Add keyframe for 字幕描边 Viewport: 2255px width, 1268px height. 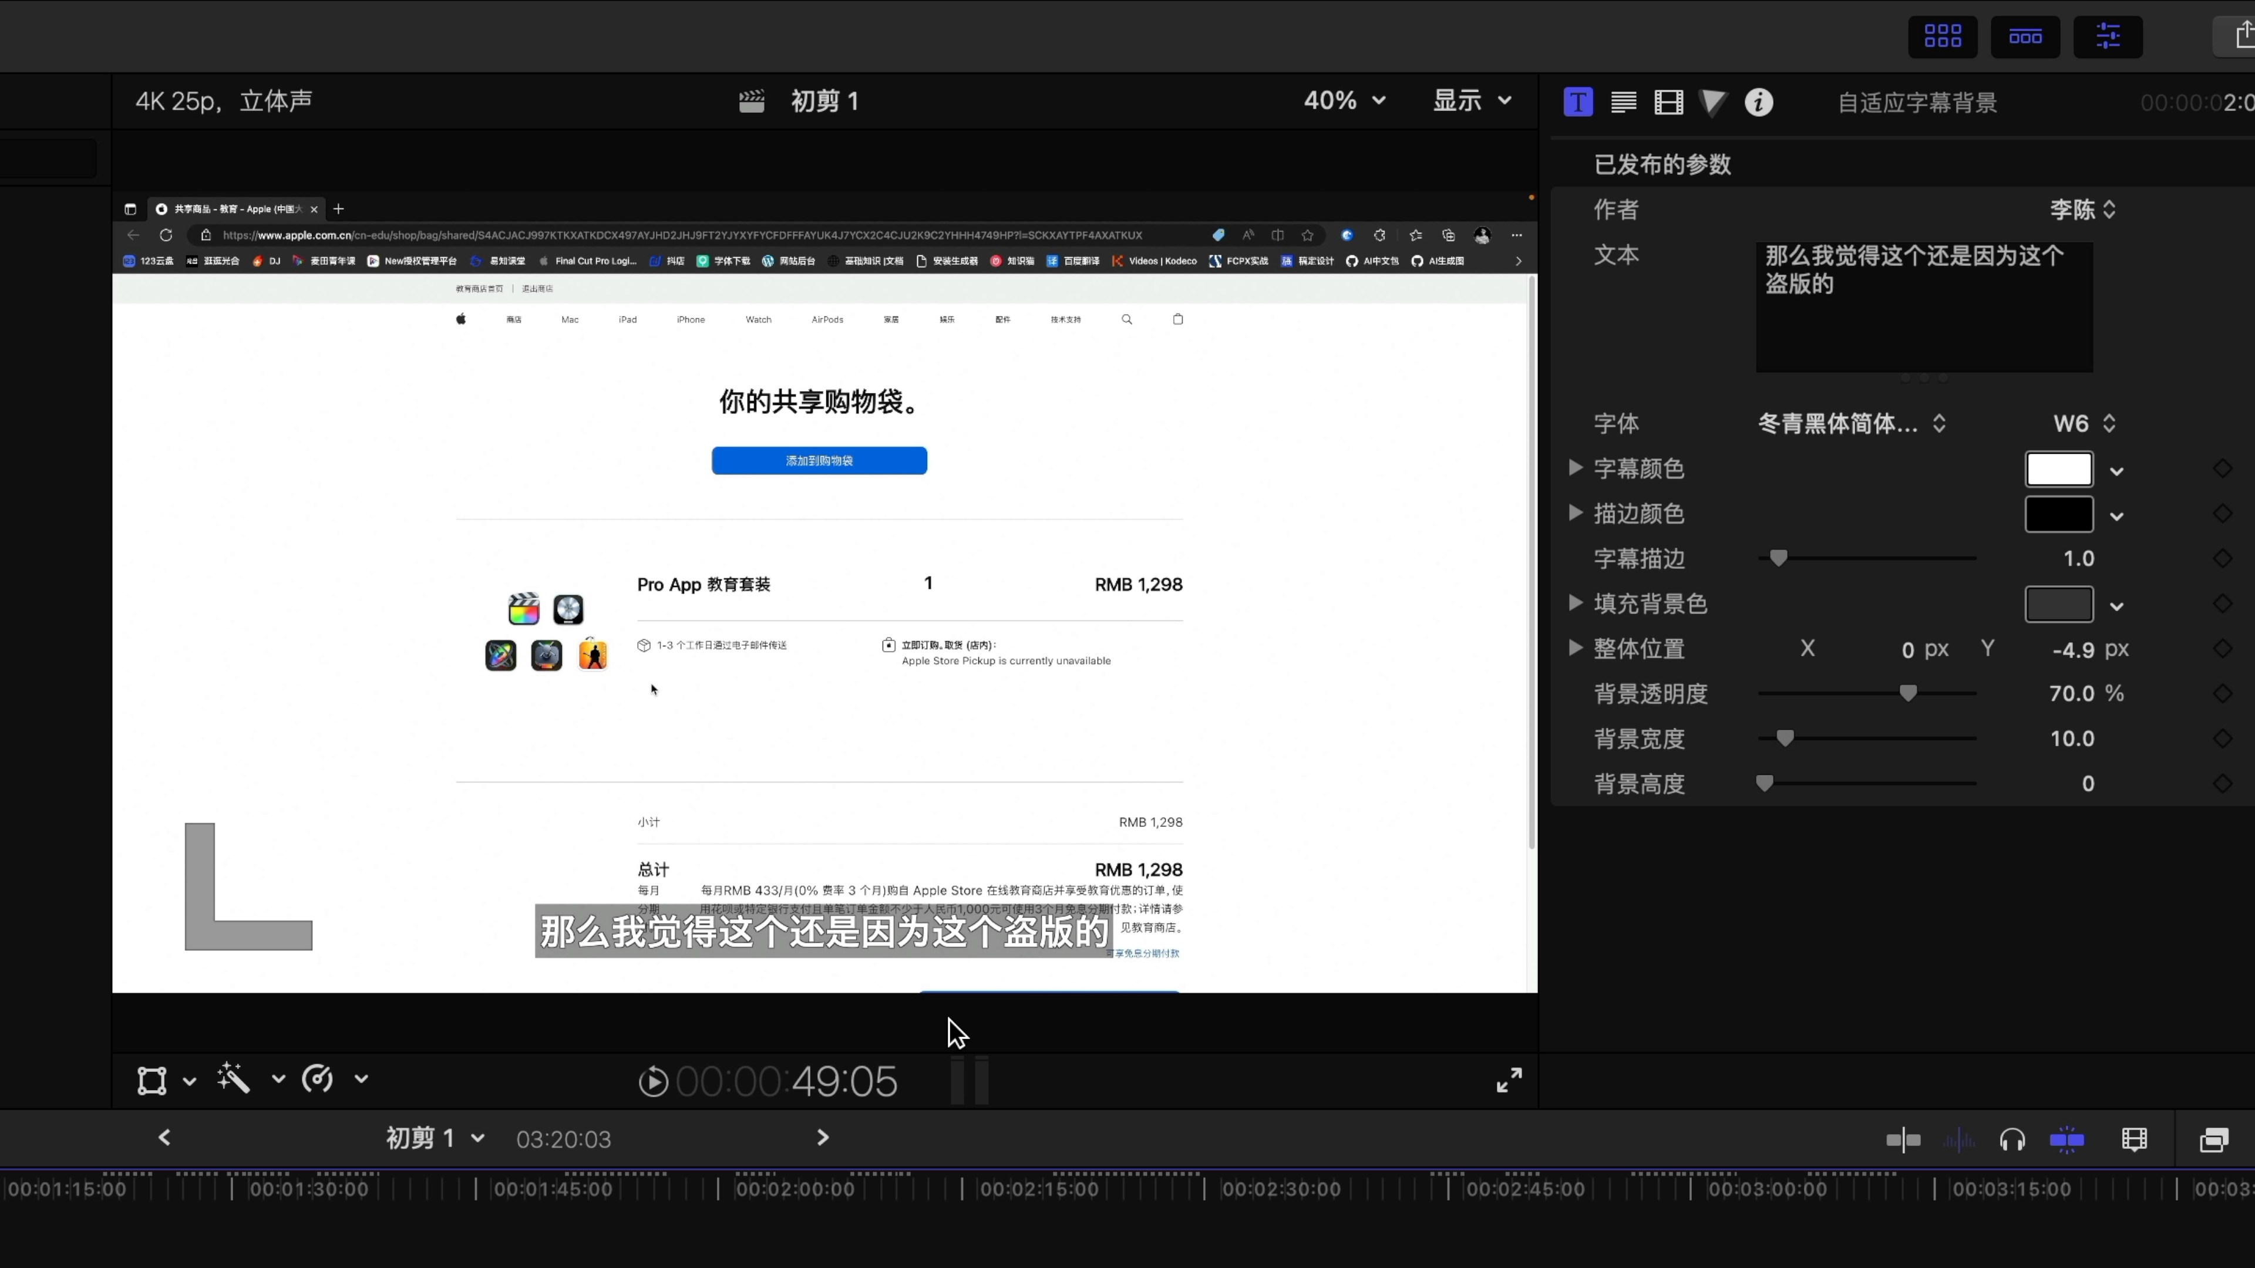[2223, 558]
